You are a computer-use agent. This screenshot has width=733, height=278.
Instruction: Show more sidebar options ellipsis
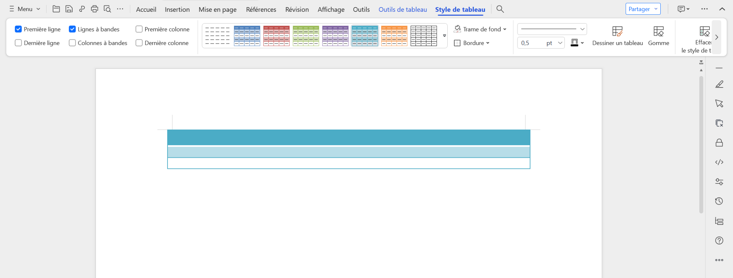[x=719, y=260]
